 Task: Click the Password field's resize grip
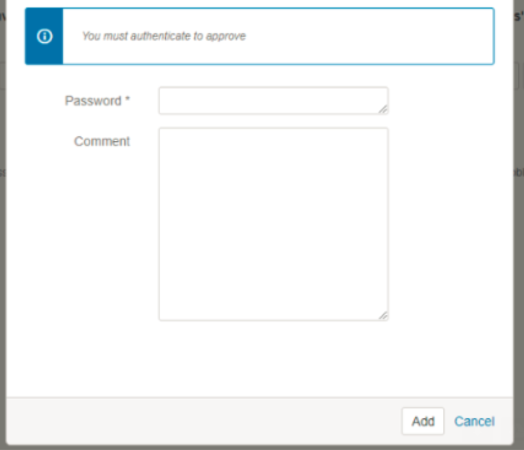point(383,109)
